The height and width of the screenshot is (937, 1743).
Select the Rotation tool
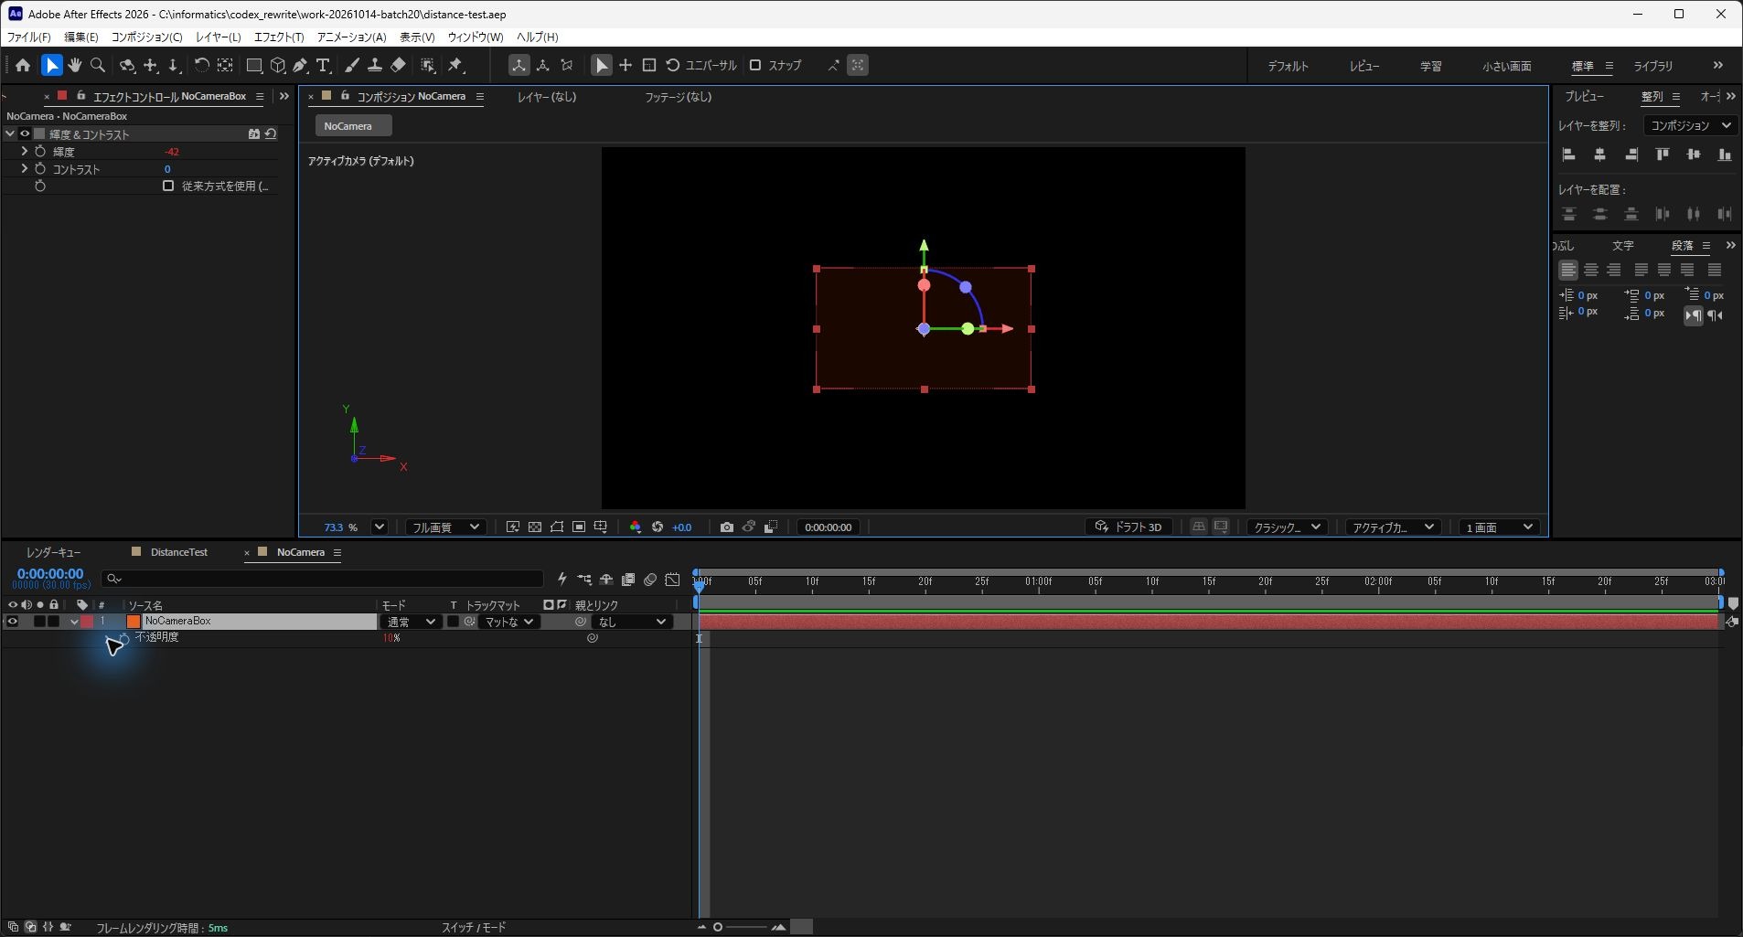[x=201, y=65]
